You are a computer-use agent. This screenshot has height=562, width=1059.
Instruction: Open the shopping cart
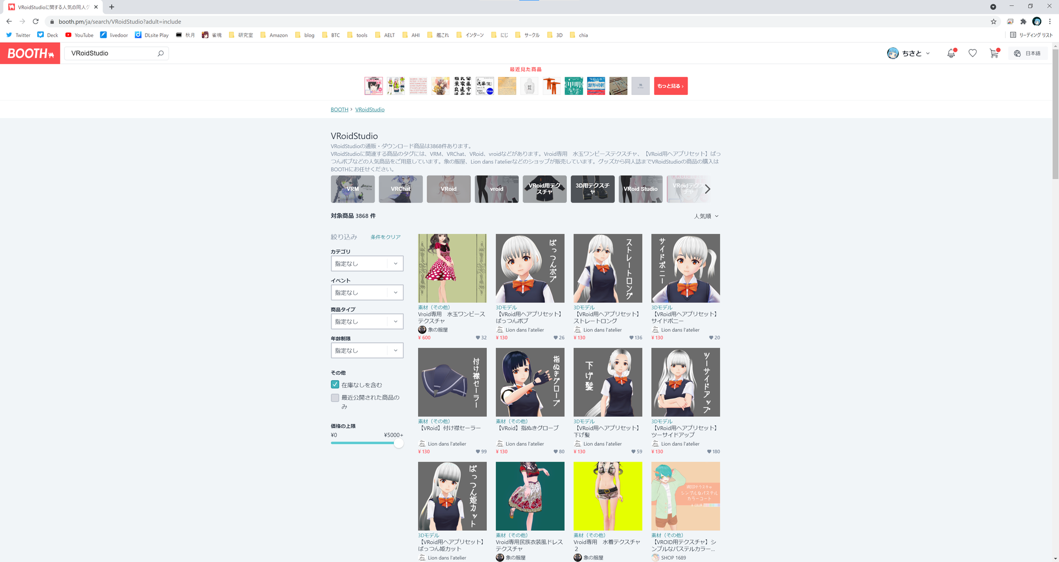click(994, 53)
